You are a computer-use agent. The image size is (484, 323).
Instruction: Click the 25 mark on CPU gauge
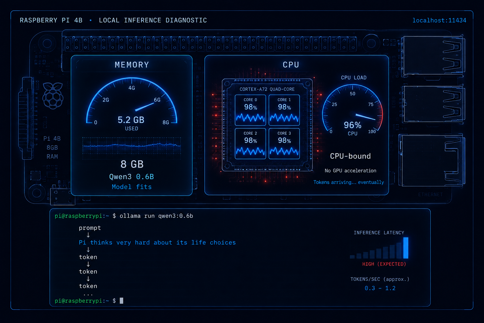tap(334, 104)
